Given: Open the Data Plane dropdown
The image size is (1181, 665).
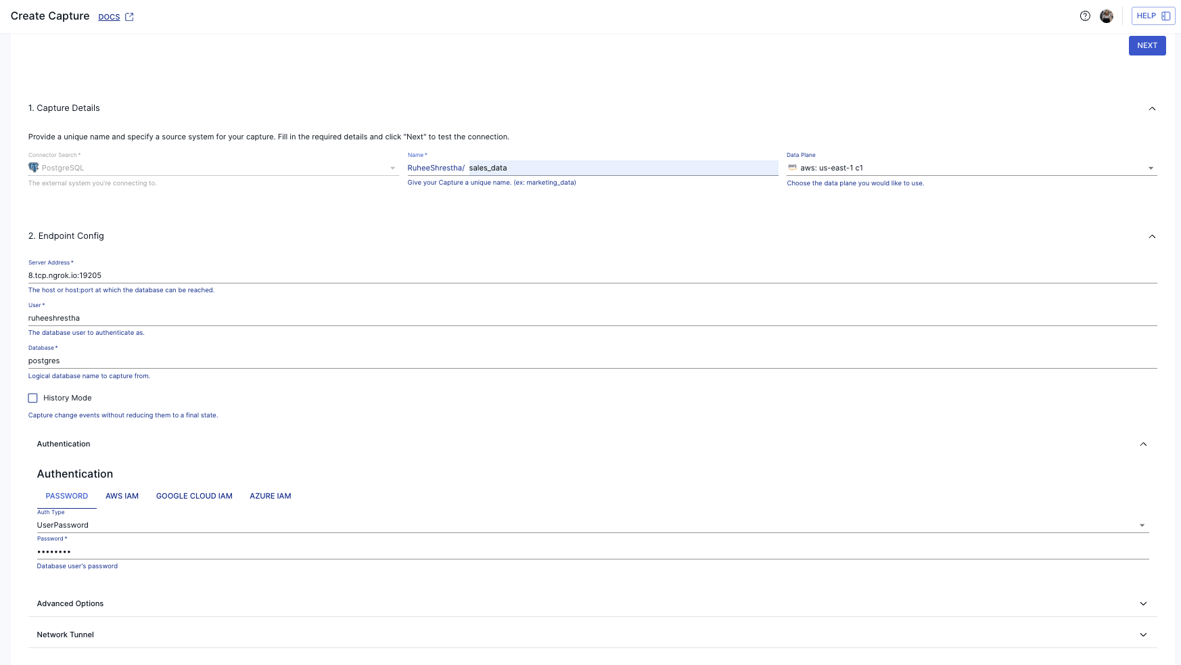Looking at the screenshot, I should click(1151, 167).
